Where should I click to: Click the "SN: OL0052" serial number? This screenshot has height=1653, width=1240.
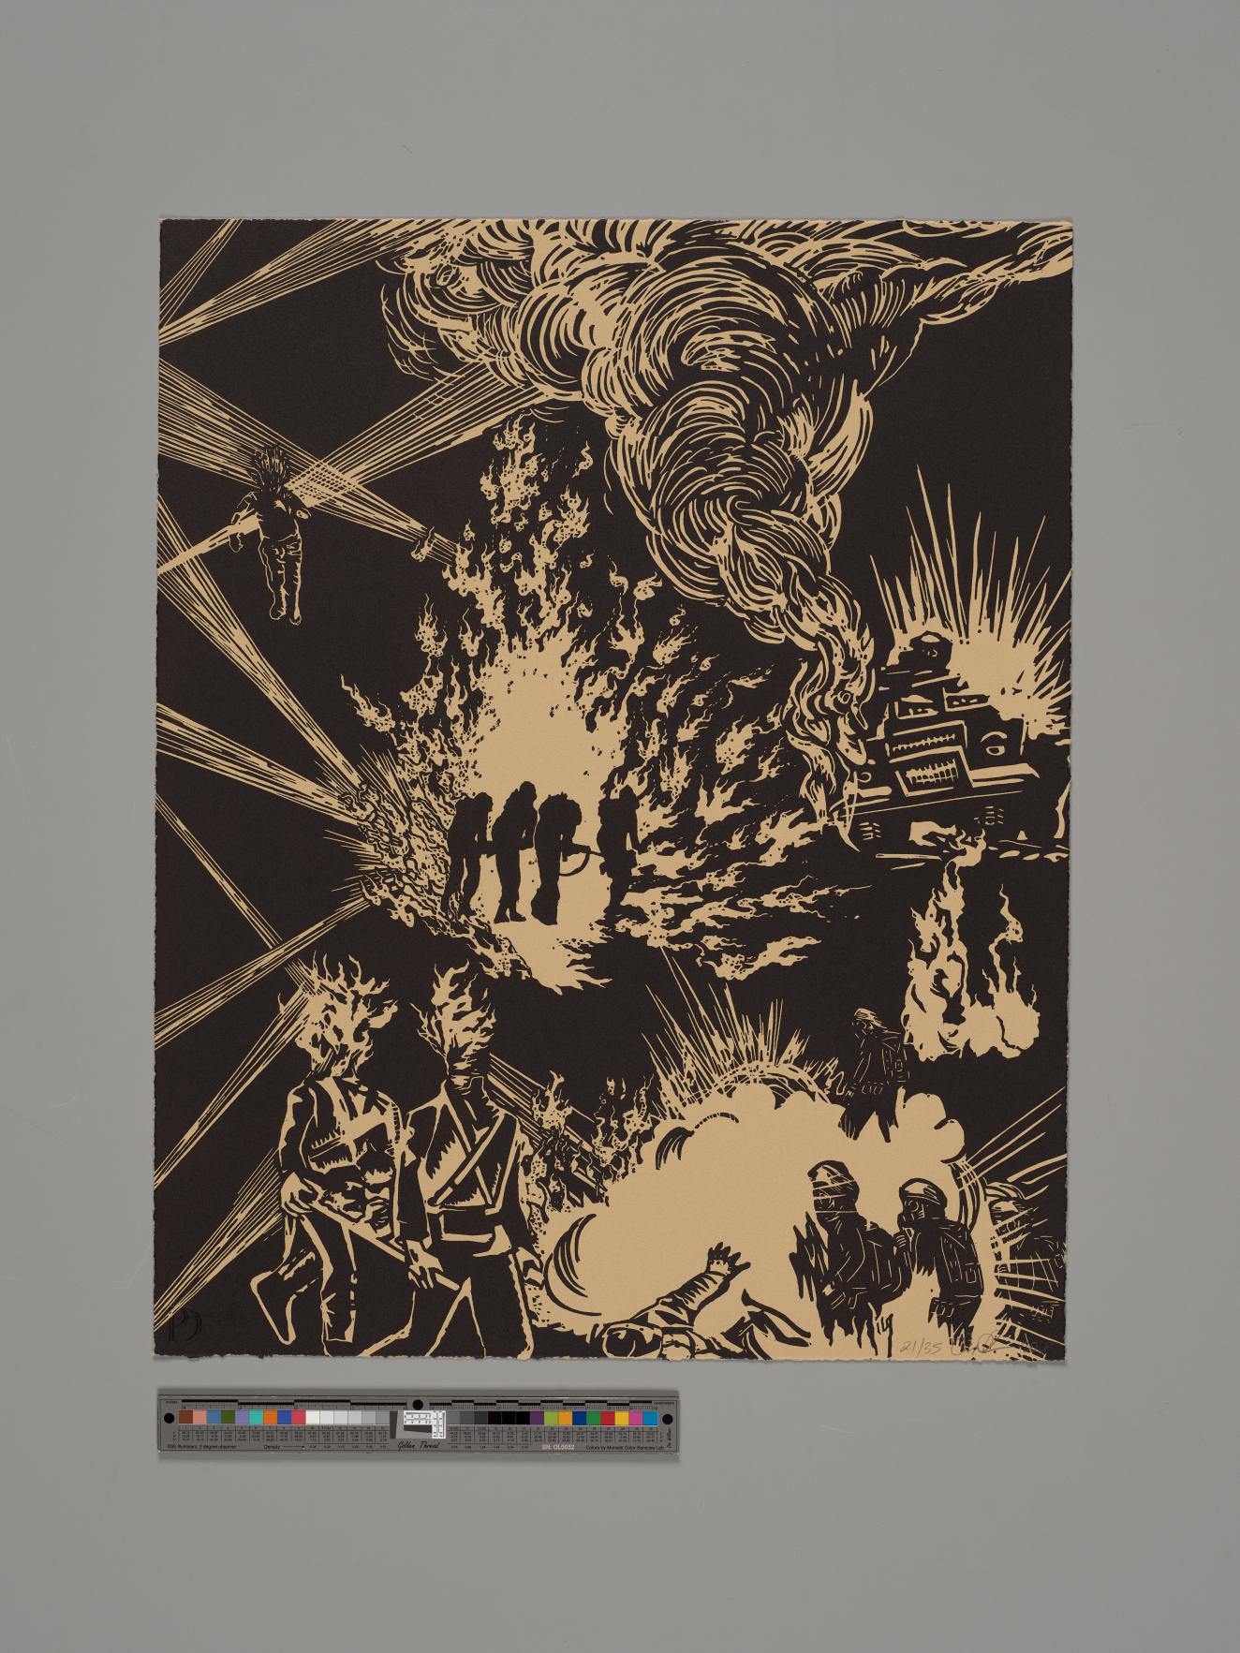(x=558, y=1447)
